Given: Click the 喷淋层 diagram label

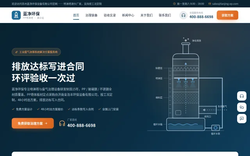Looking at the screenshot, I should coord(159,78).
